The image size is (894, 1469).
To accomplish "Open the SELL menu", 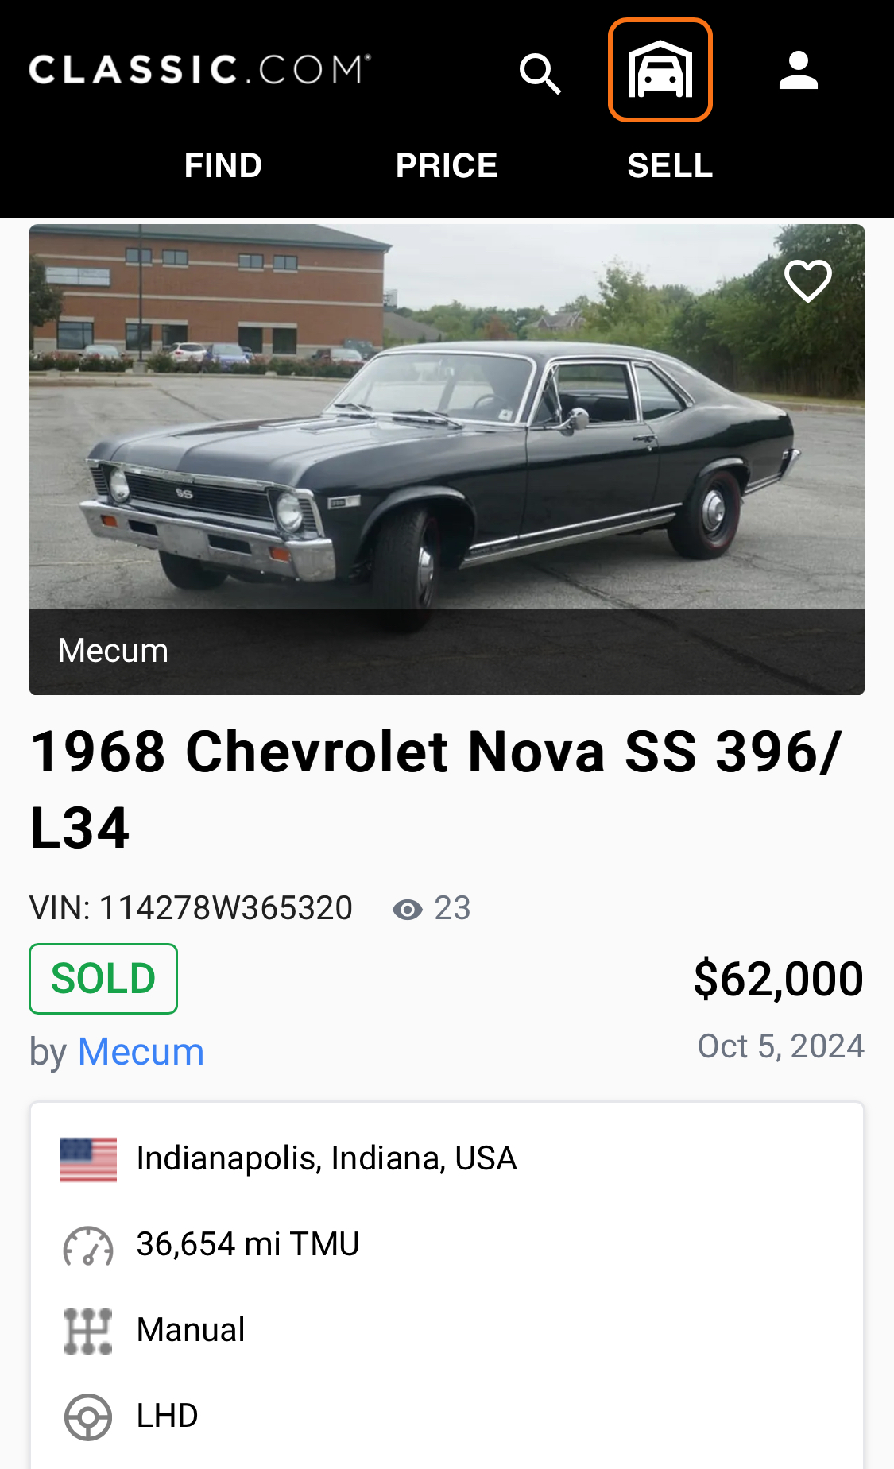I will tap(670, 166).
